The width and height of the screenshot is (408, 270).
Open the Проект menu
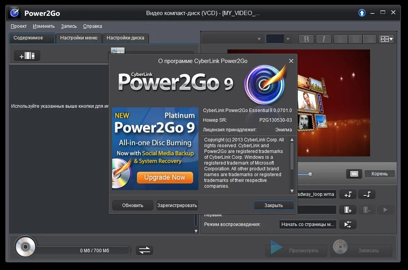click(19, 26)
